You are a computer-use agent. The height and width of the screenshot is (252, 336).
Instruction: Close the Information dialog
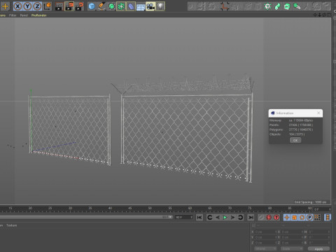tap(318, 113)
